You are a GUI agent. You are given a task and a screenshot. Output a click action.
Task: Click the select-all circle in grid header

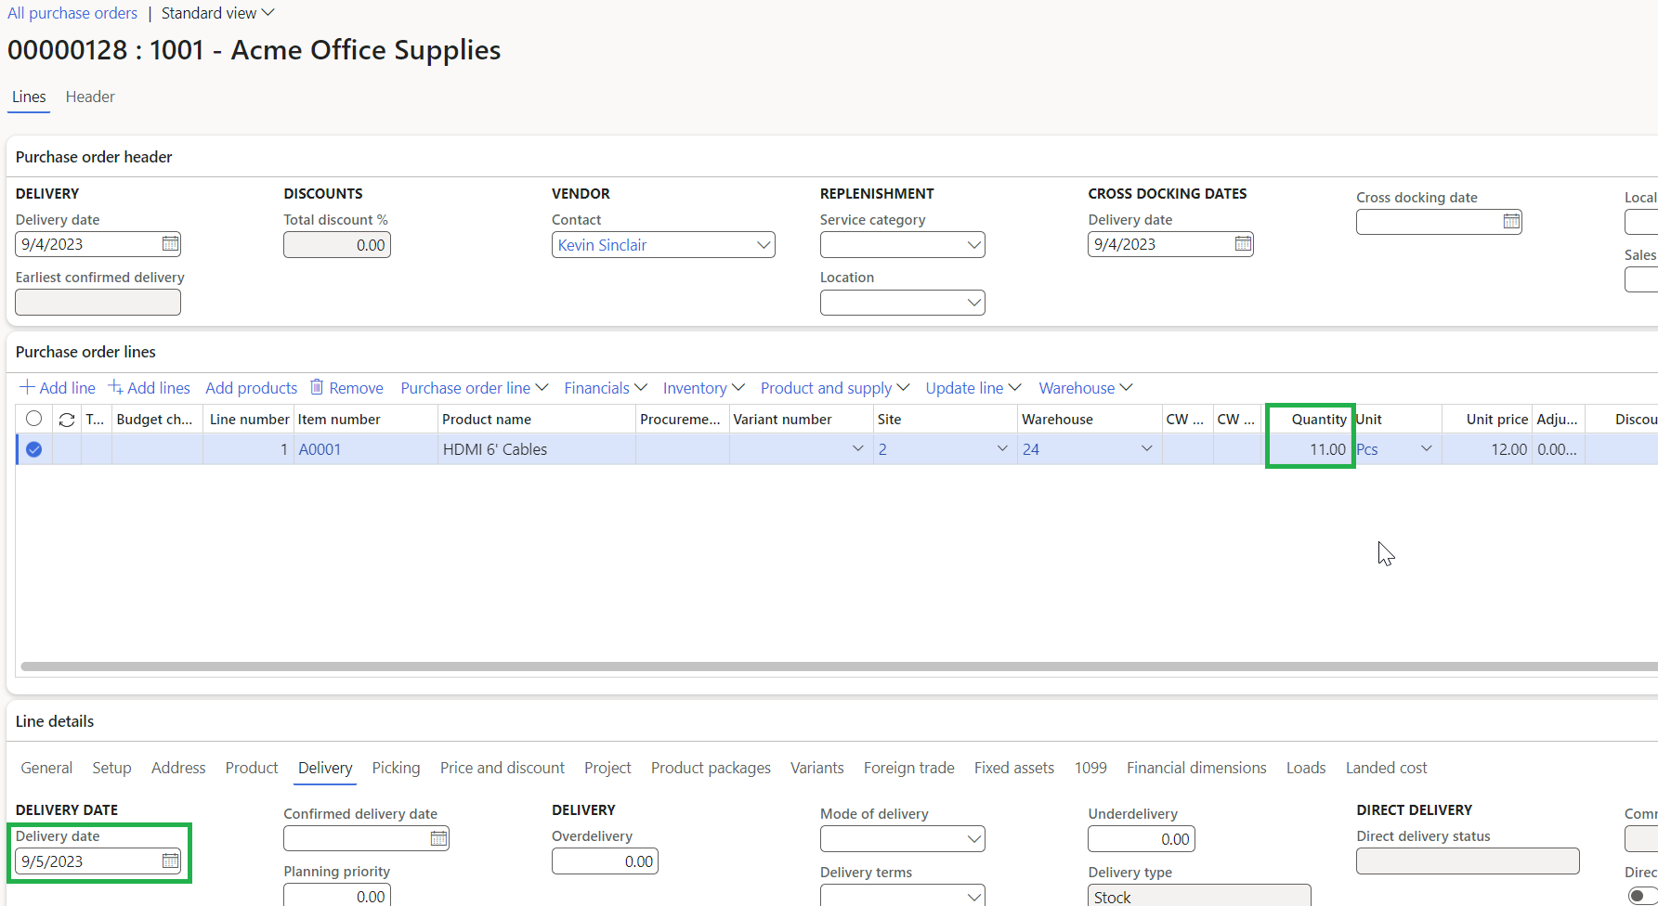click(x=34, y=419)
